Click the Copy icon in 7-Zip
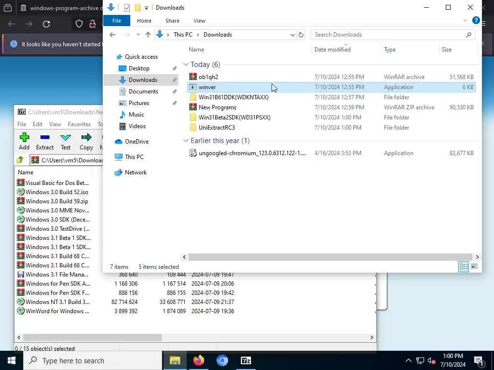 (x=86, y=137)
